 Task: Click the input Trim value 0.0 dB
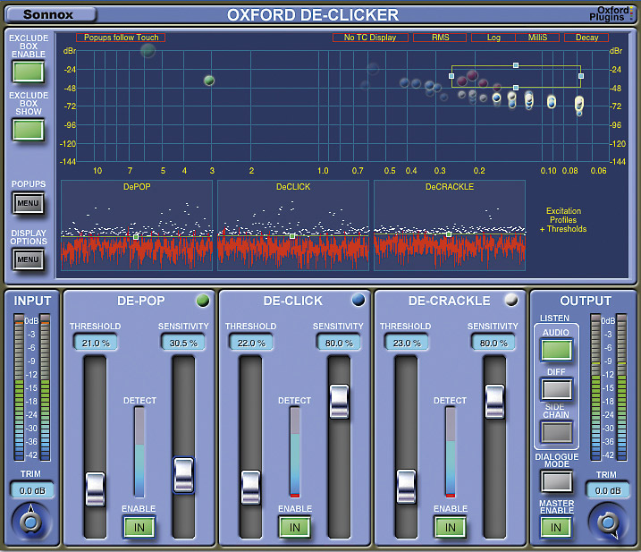click(x=32, y=490)
